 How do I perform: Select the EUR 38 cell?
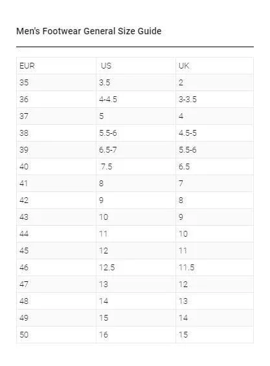coord(56,133)
